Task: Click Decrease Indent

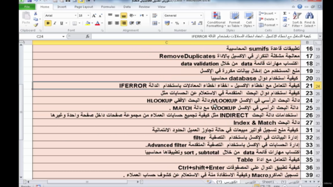Action: click(132, 23)
